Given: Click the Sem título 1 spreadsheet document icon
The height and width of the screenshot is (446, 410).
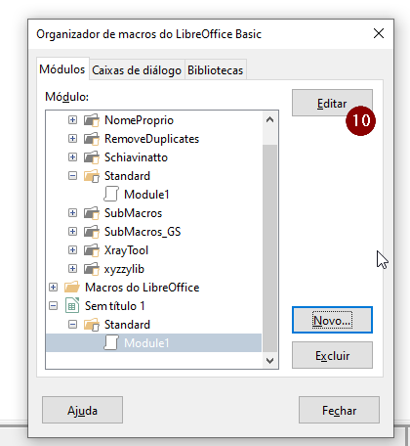Looking at the screenshot, I should click(x=72, y=306).
